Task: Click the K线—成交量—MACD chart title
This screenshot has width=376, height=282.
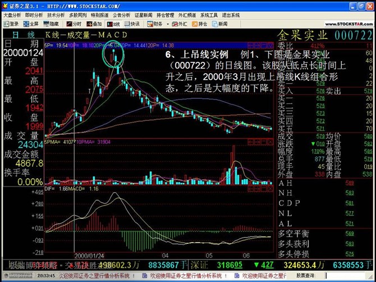Action: click(x=86, y=35)
